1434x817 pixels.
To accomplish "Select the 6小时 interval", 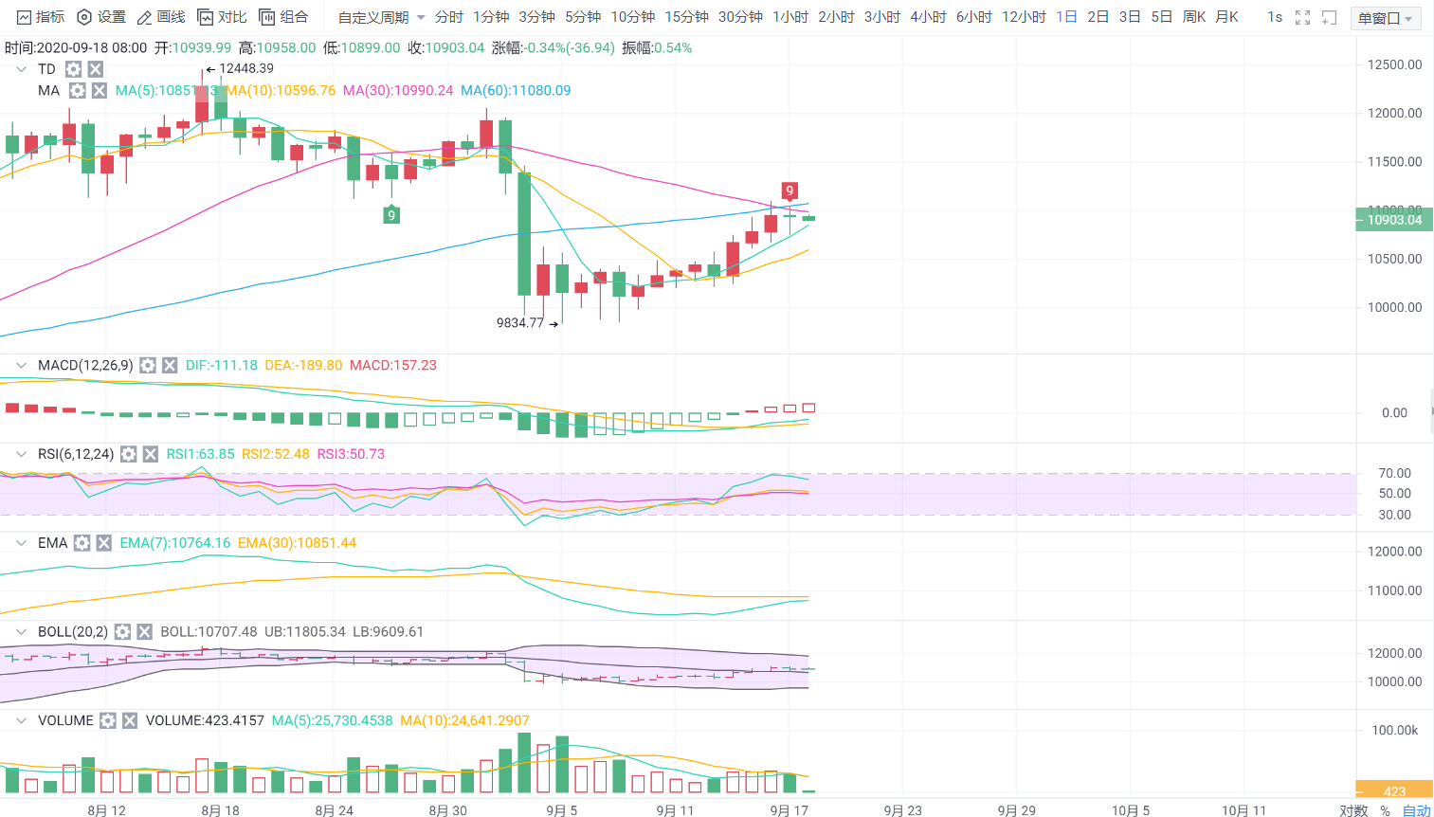I will [974, 17].
